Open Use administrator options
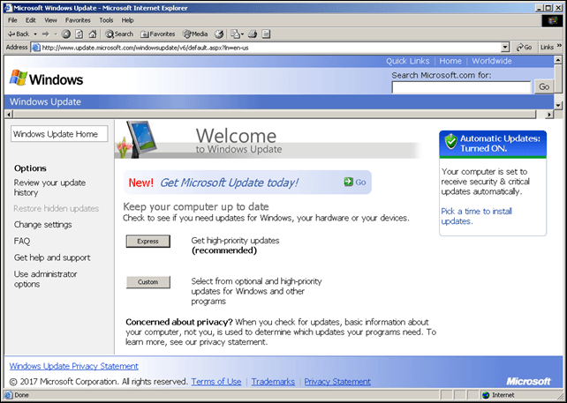This screenshot has height=403, width=567. click(x=46, y=280)
